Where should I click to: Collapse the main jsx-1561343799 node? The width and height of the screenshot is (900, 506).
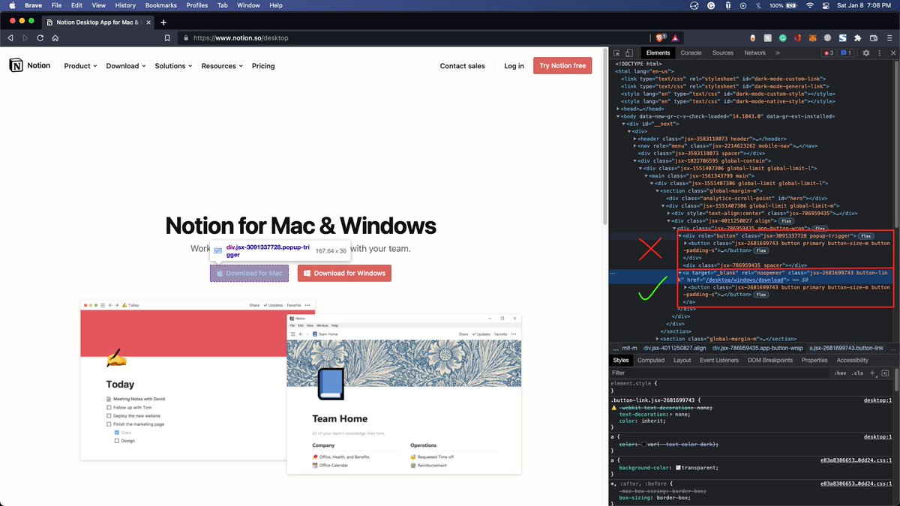click(646, 176)
